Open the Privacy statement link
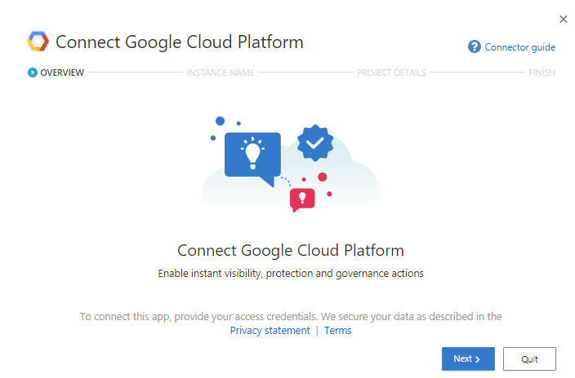The image size is (575, 378). 270,331
